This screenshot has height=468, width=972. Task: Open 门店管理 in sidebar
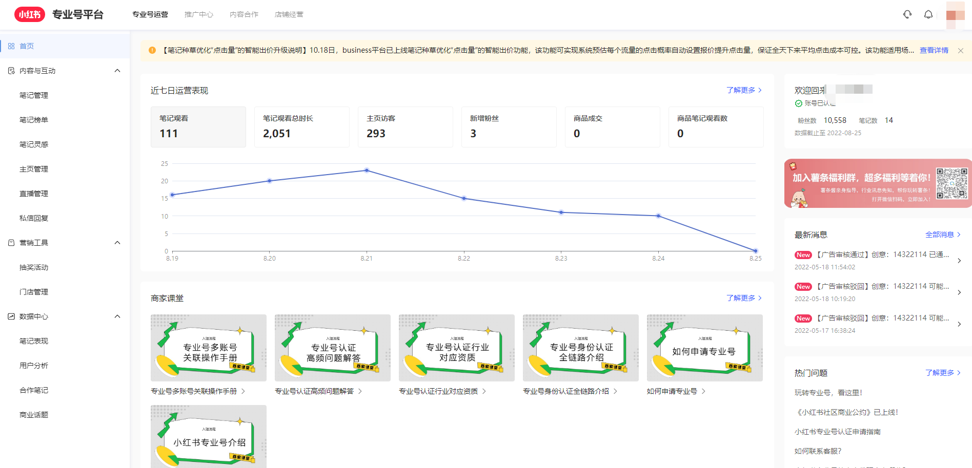click(34, 292)
